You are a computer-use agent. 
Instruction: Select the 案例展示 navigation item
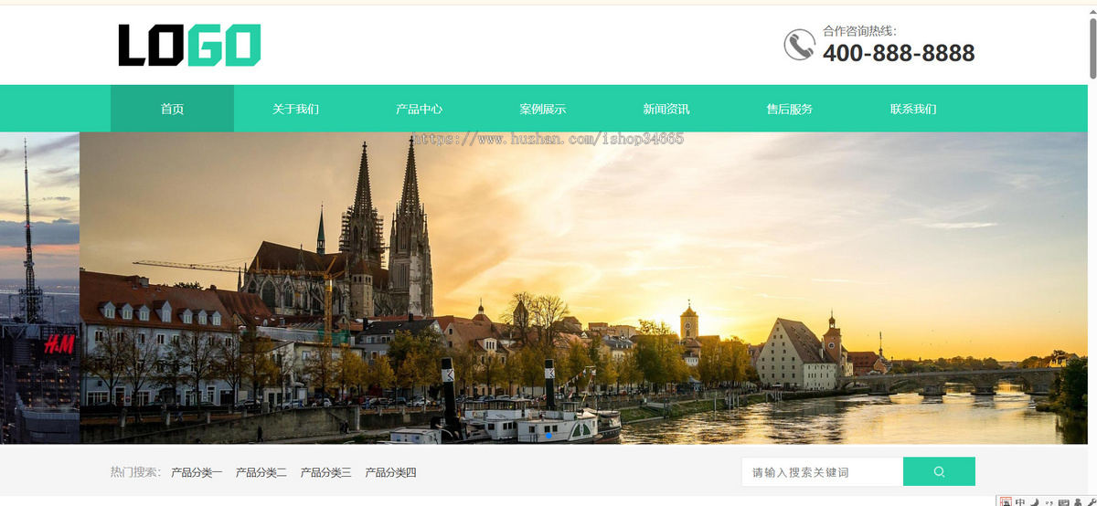click(x=543, y=109)
